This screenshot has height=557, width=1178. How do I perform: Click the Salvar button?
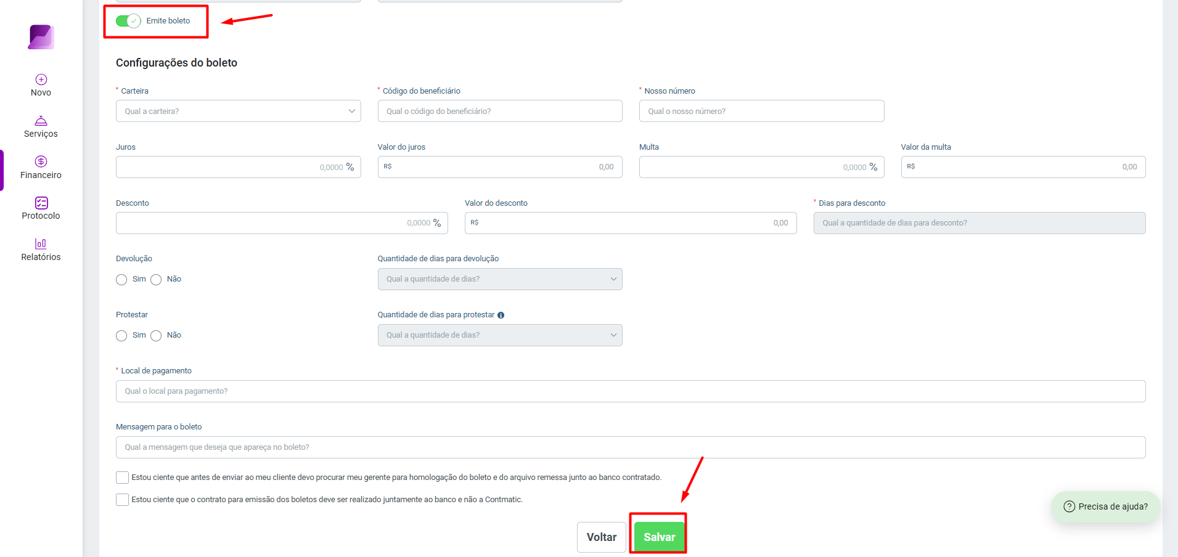[x=660, y=537]
